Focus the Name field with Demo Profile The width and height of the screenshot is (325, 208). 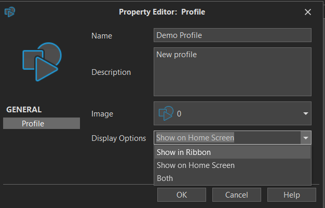pos(232,35)
